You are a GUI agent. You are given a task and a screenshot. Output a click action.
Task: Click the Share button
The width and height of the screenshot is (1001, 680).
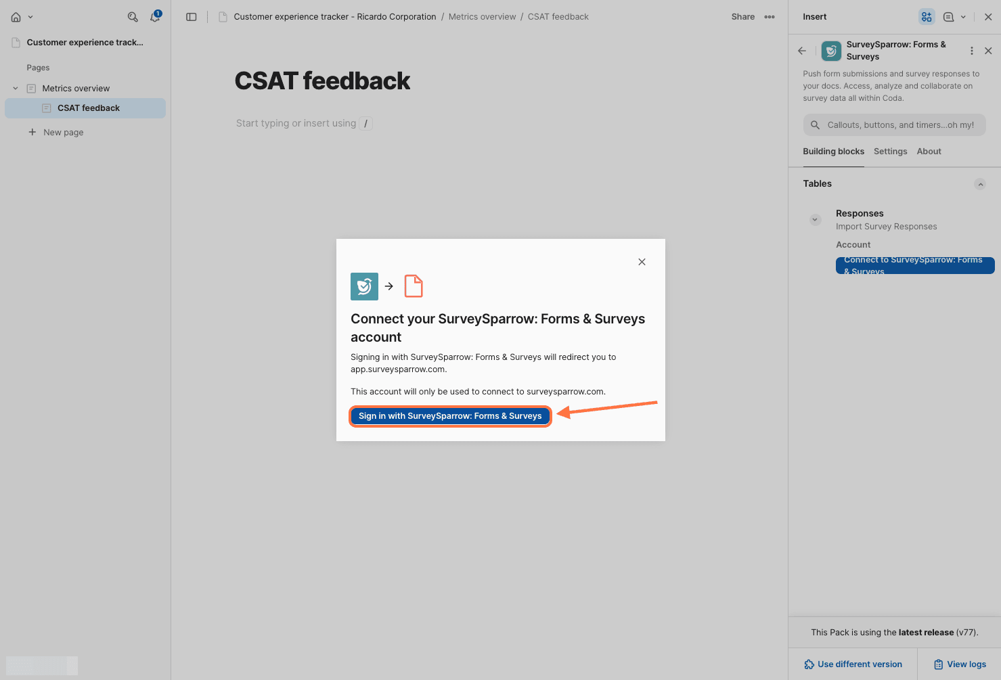[x=742, y=17]
